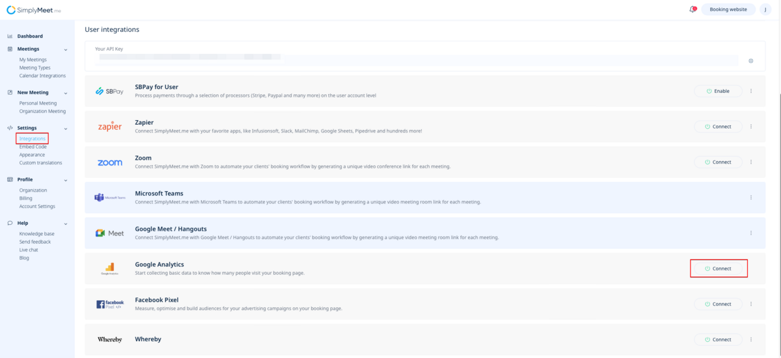The height and width of the screenshot is (358, 781).
Task: Click the icon beside the API key field
Action: 750,61
